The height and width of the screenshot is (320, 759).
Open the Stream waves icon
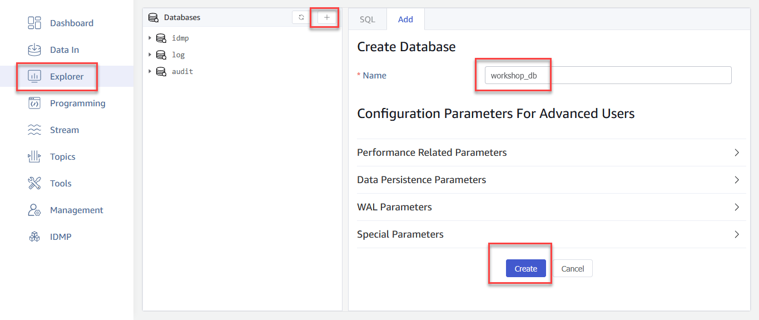[34, 130]
